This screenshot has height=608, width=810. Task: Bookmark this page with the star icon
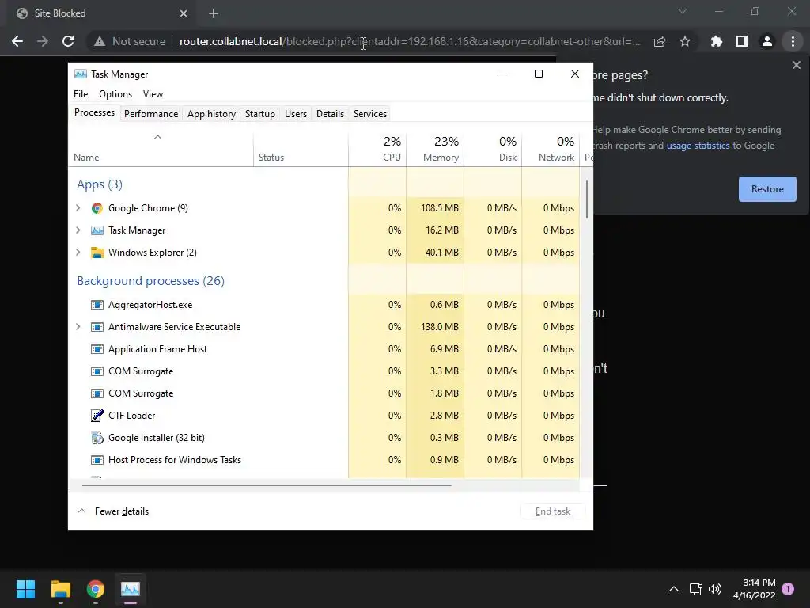[685, 41]
